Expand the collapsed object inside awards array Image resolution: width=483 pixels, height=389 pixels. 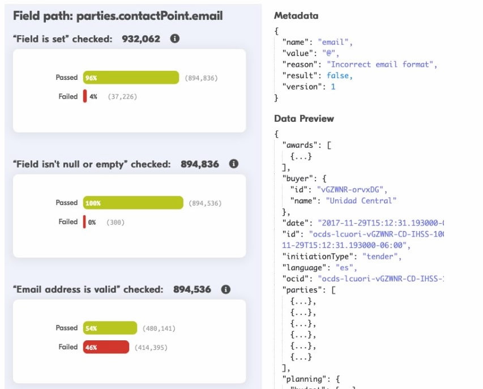pos(301,156)
